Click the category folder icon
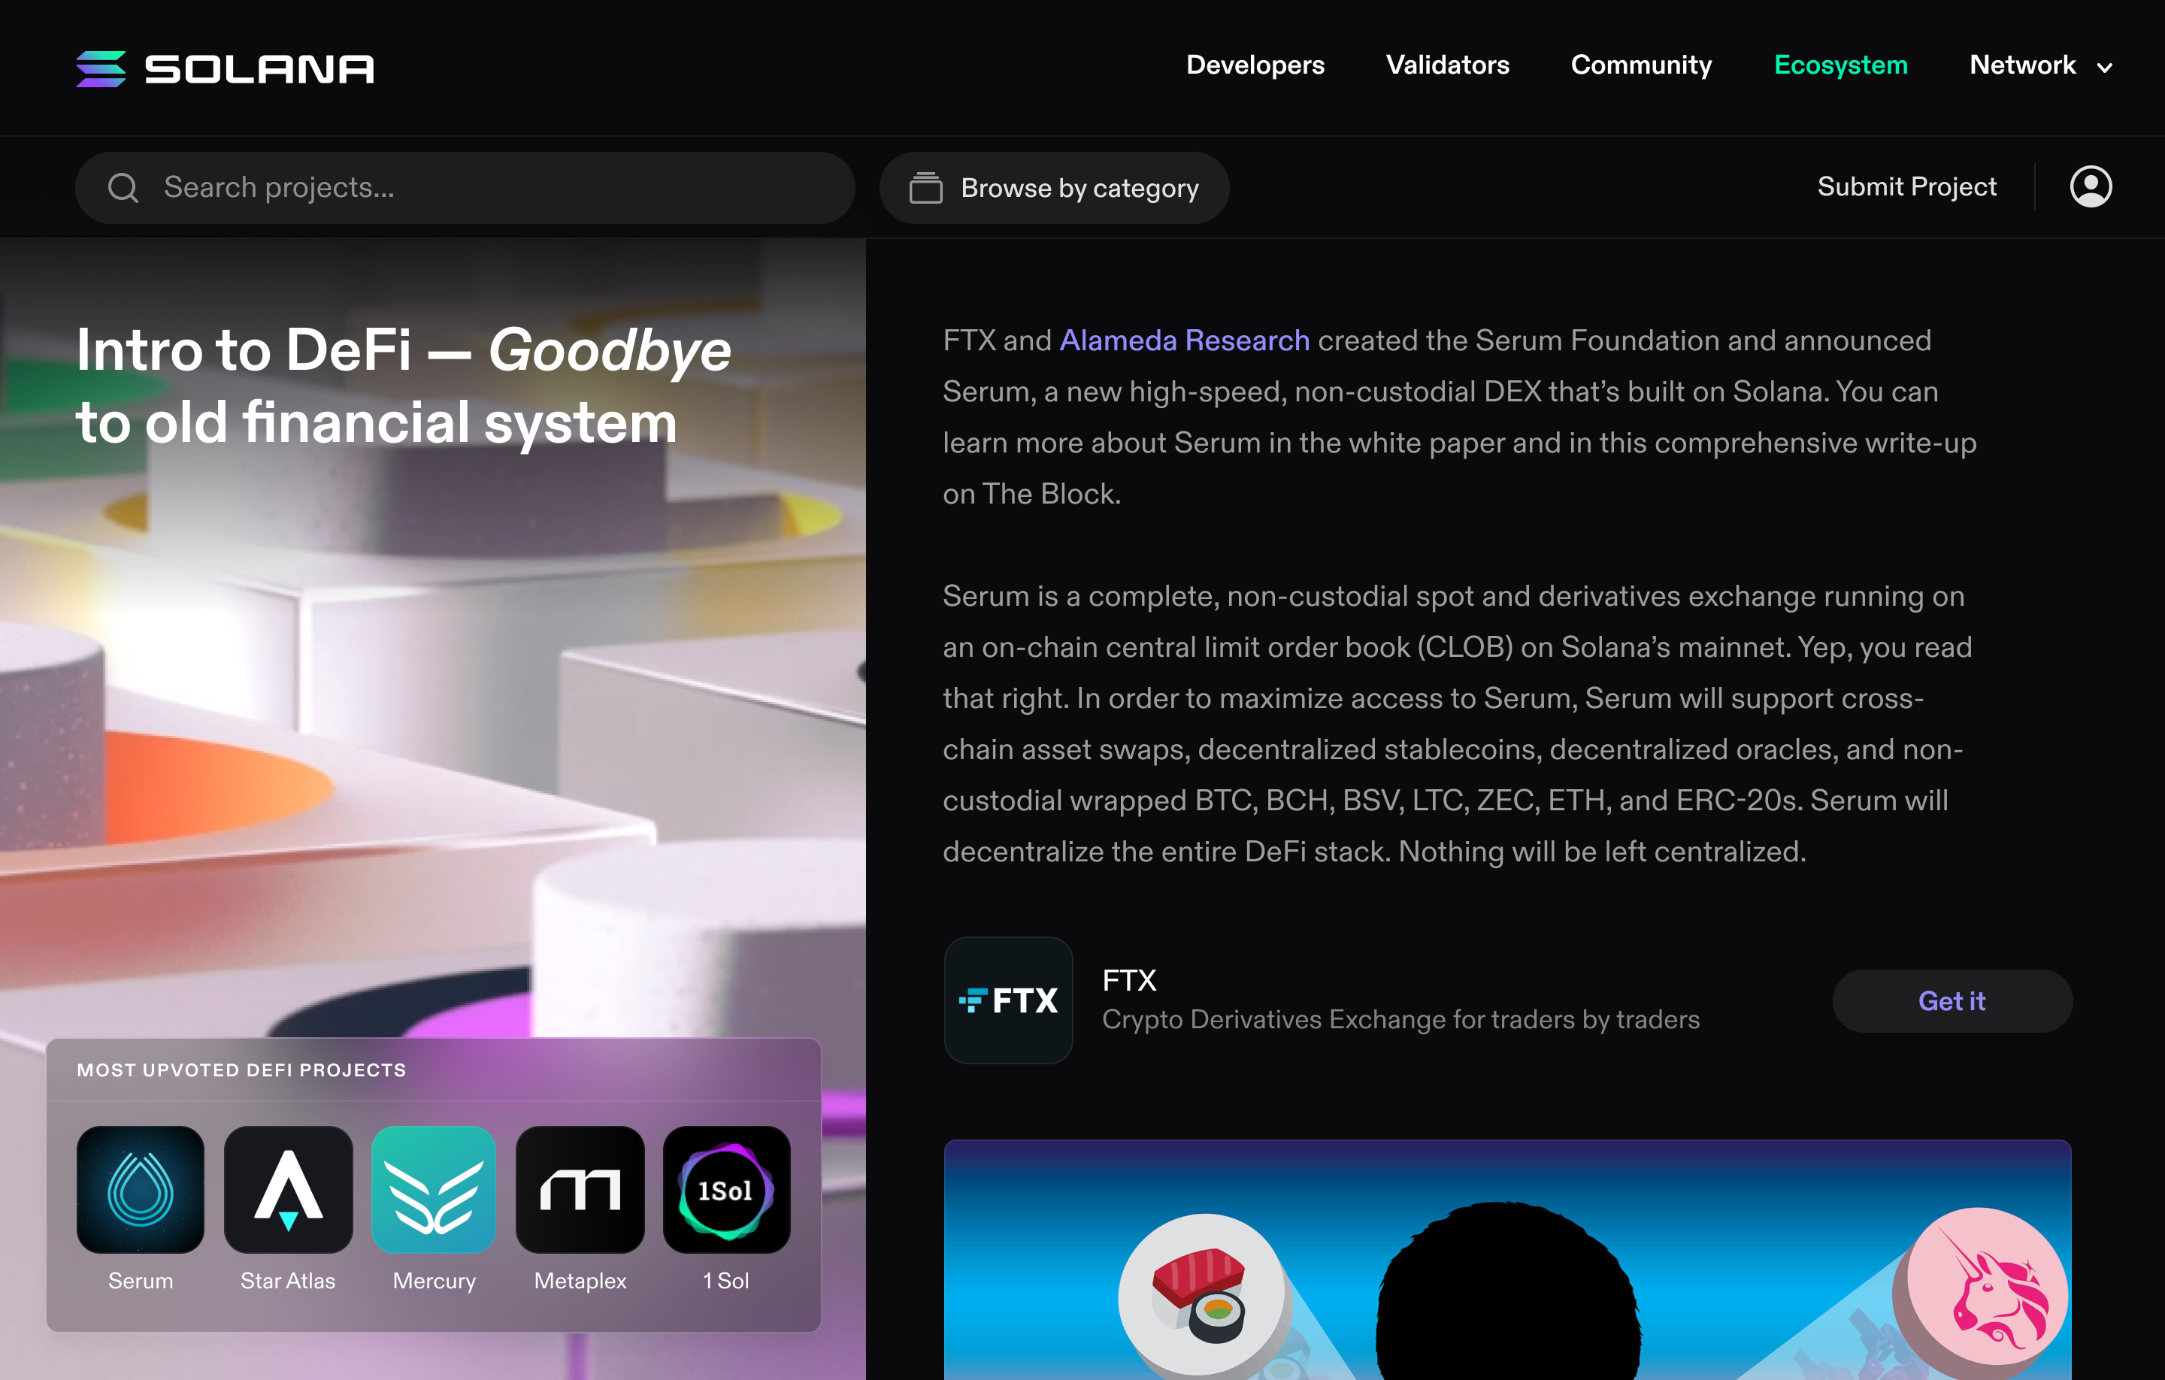This screenshot has height=1380, width=2165. pos(925,188)
